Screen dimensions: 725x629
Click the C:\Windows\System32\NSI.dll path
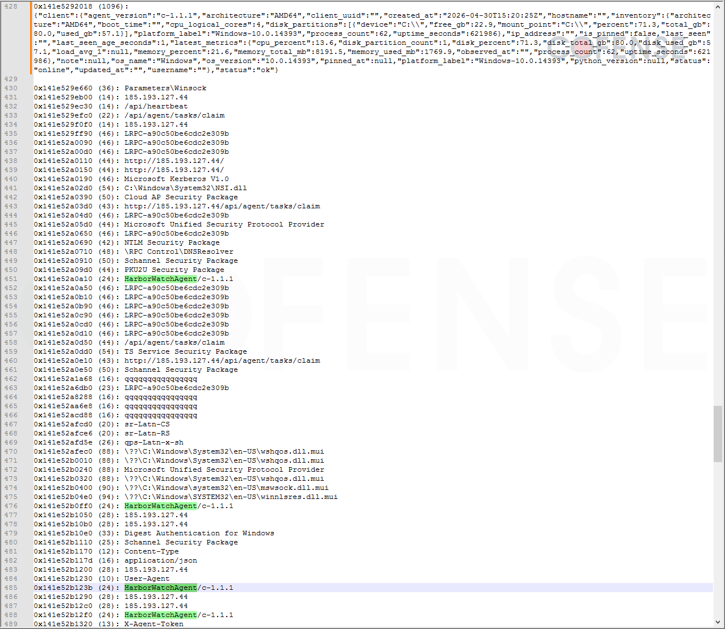[186, 188]
